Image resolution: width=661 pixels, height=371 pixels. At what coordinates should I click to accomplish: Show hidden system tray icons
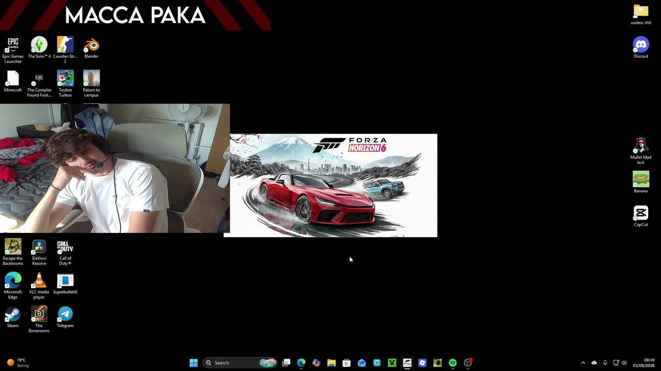pyautogui.click(x=583, y=363)
